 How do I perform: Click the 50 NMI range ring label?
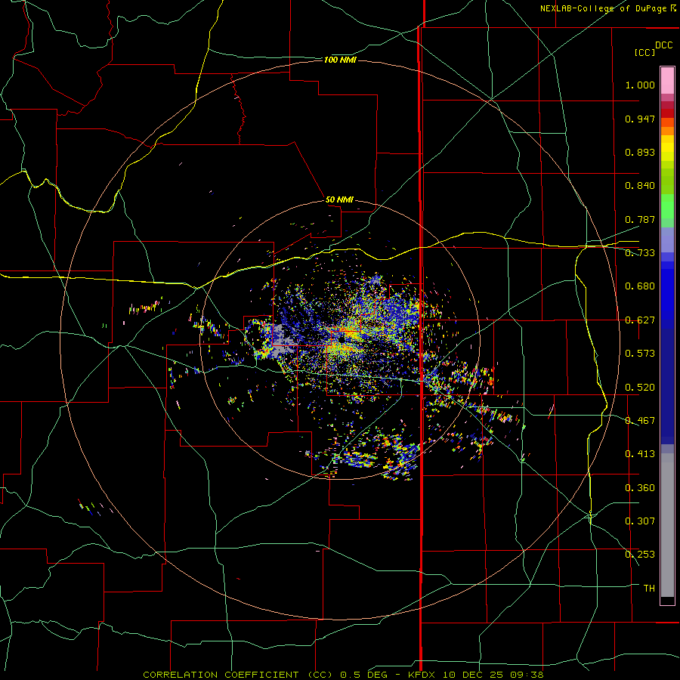coord(339,199)
